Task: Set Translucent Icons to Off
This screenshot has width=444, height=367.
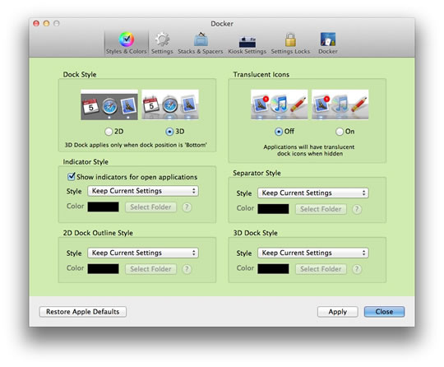Action: (x=279, y=132)
